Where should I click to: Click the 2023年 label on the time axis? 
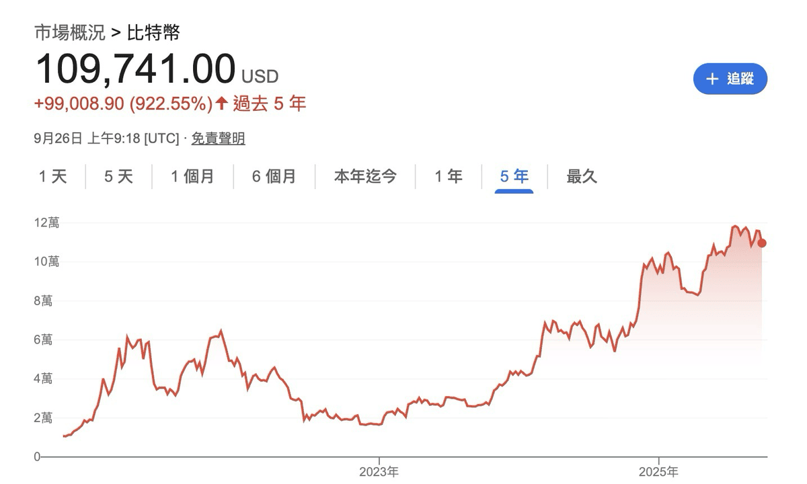[x=379, y=472]
